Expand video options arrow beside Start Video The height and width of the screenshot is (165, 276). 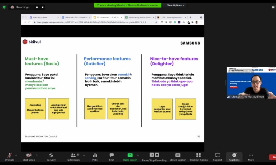coord(37,155)
